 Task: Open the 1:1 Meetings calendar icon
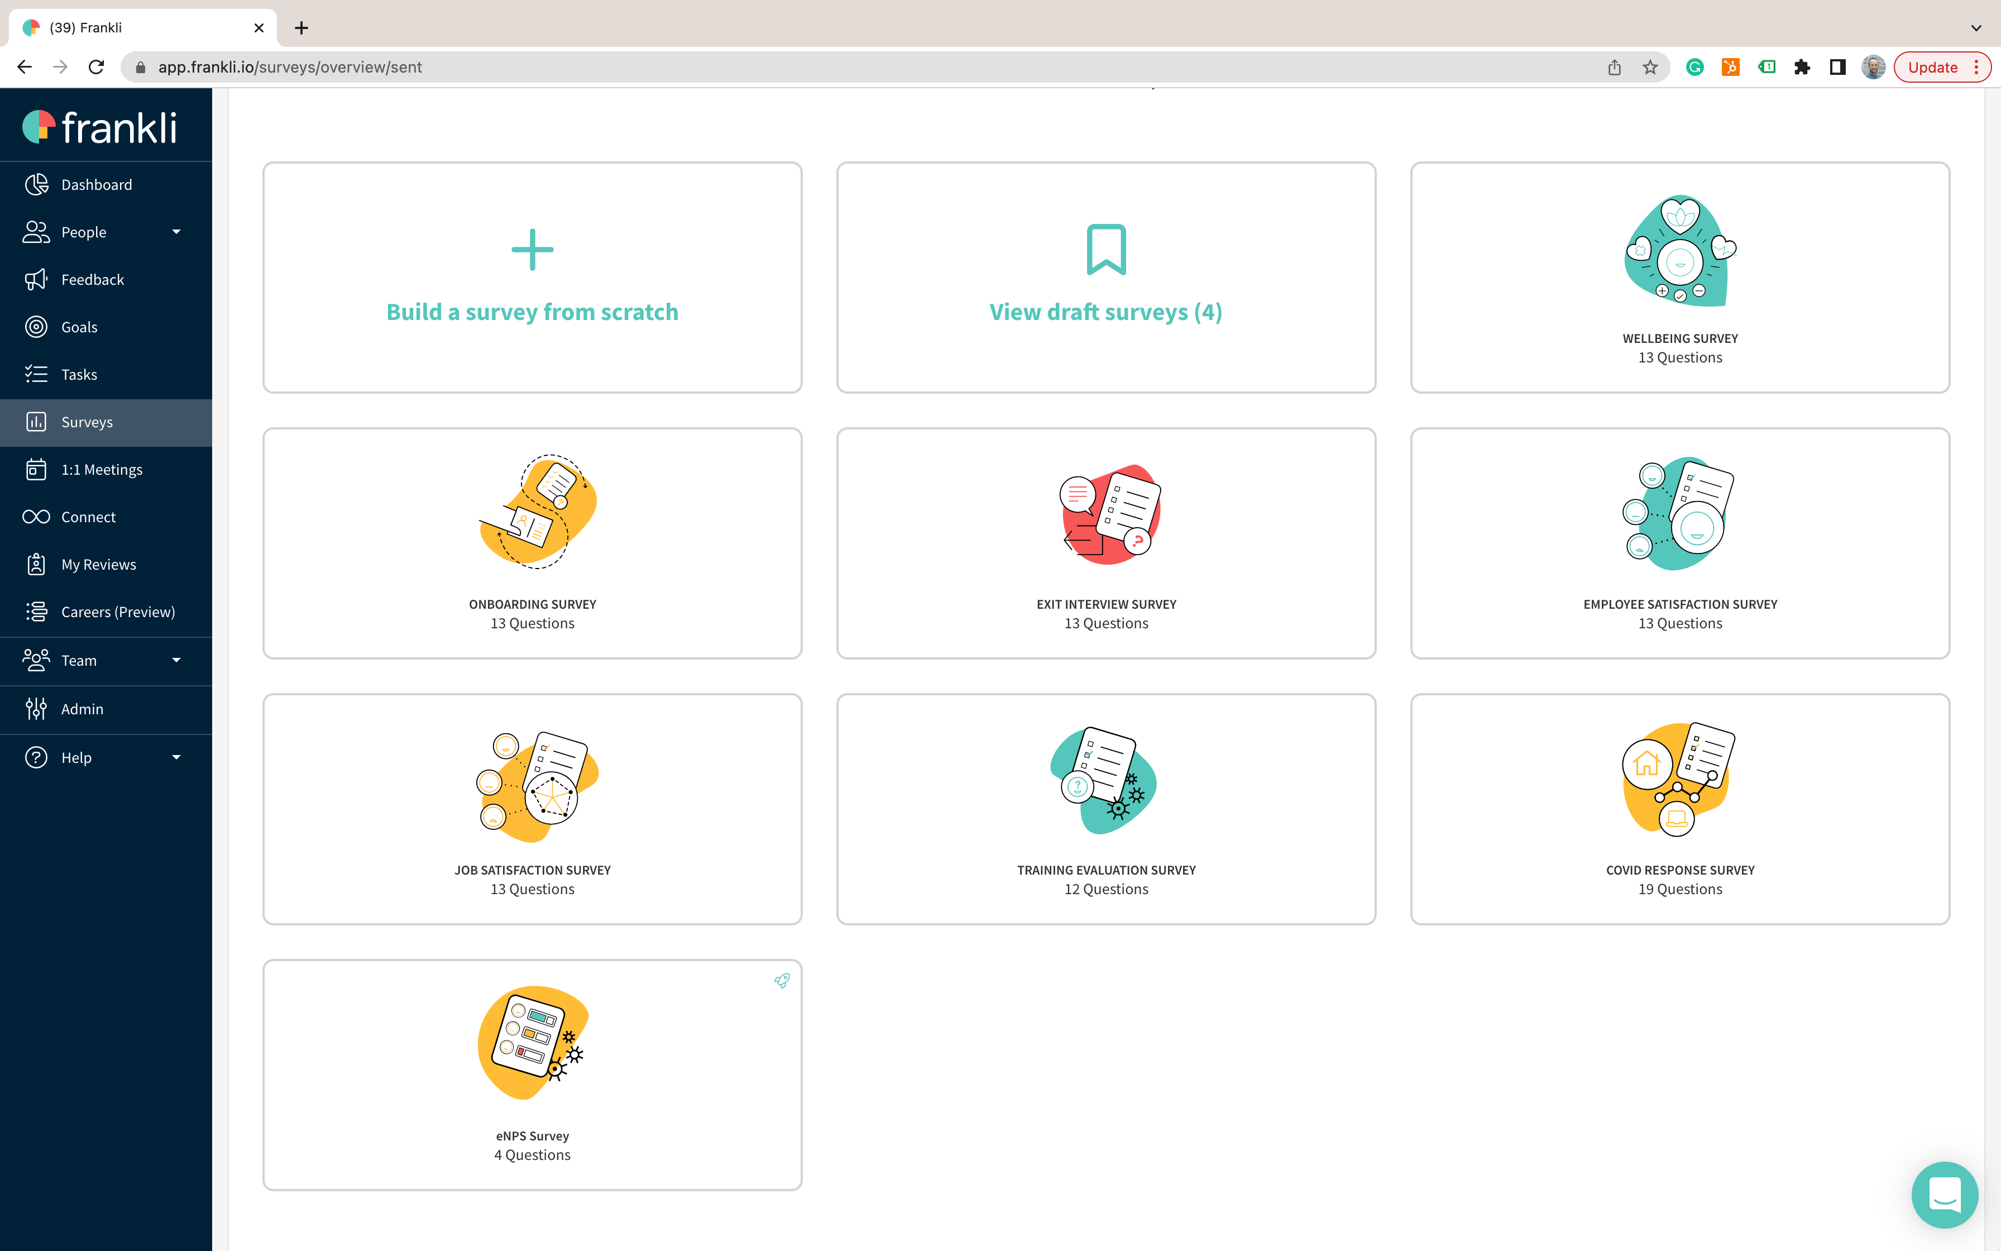click(36, 469)
